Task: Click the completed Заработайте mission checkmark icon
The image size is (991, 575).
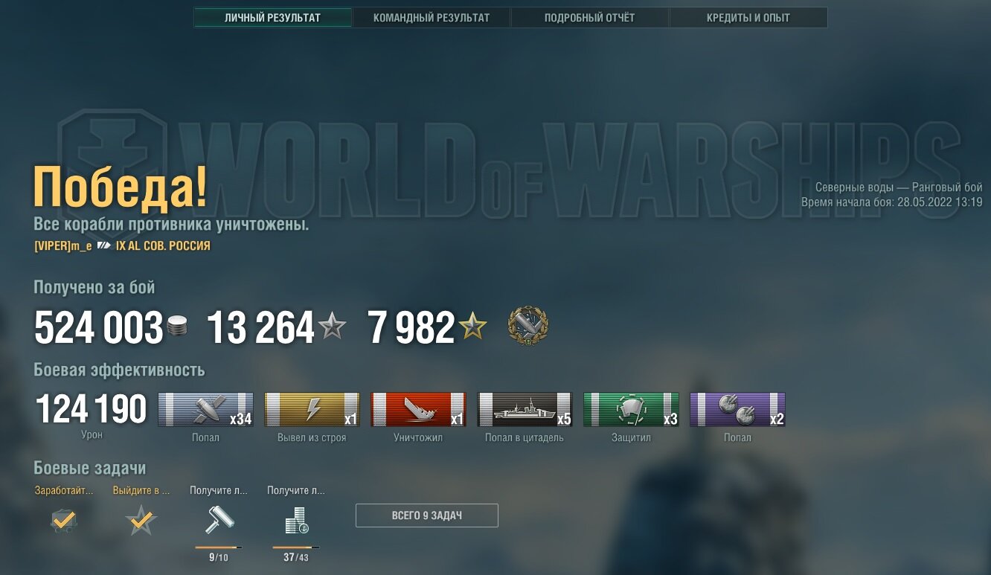Action: [64, 521]
